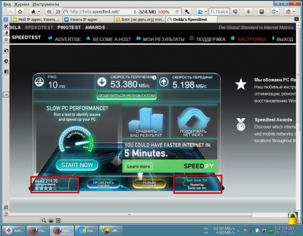
Task: Open the ADVERTISE navigation link
Action: [68, 39]
